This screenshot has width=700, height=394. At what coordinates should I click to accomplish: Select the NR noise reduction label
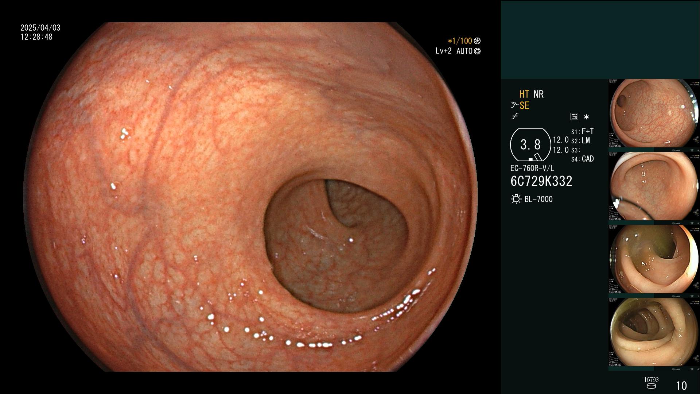coord(538,94)
